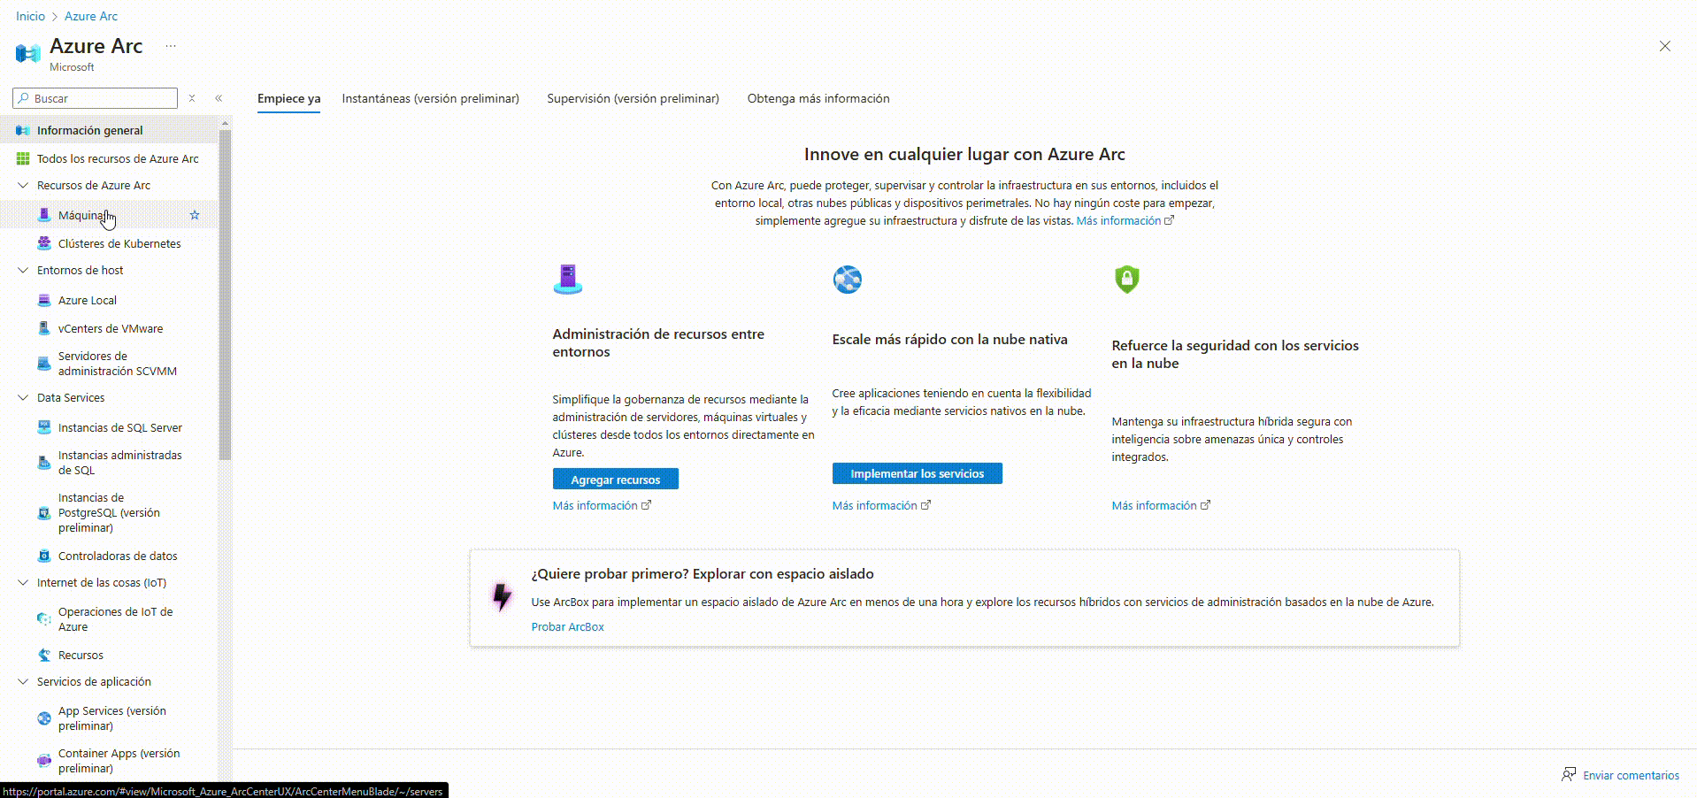Click the green security shield icon
The width and height of the screenshot is (1697, 798).
1127,280
